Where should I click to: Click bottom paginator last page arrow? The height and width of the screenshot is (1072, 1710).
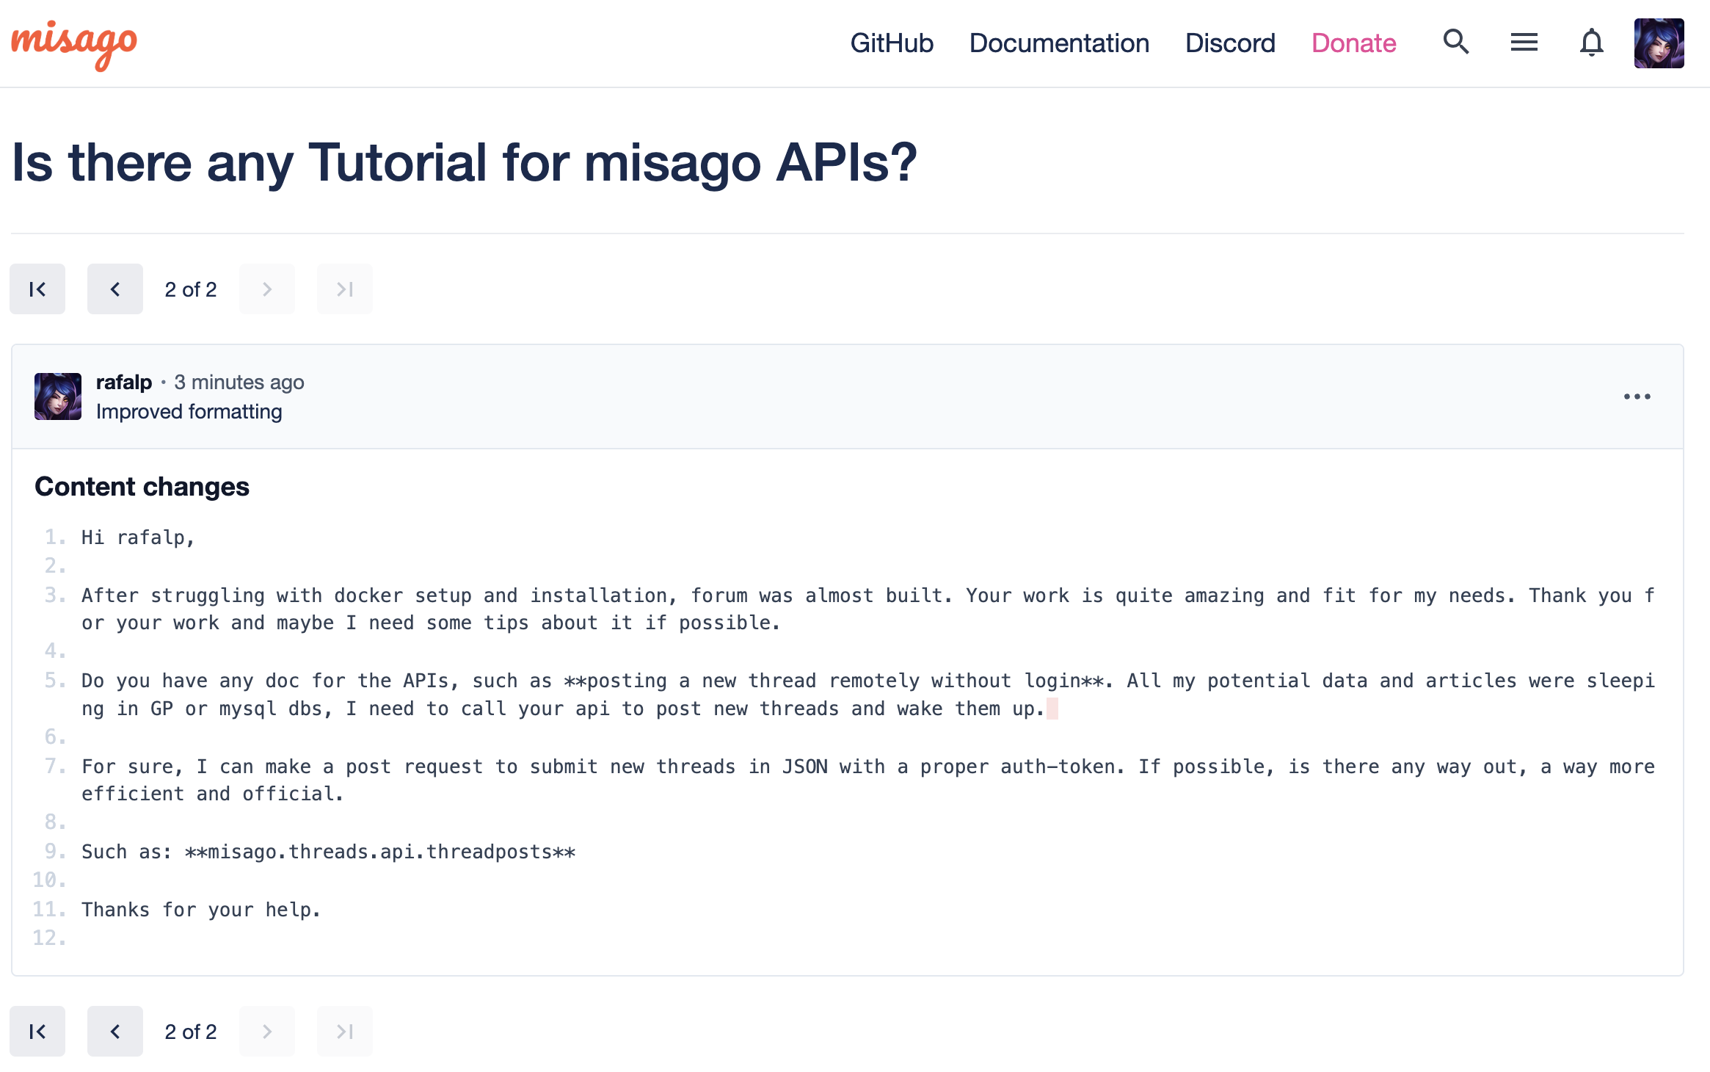point(345,1032)
